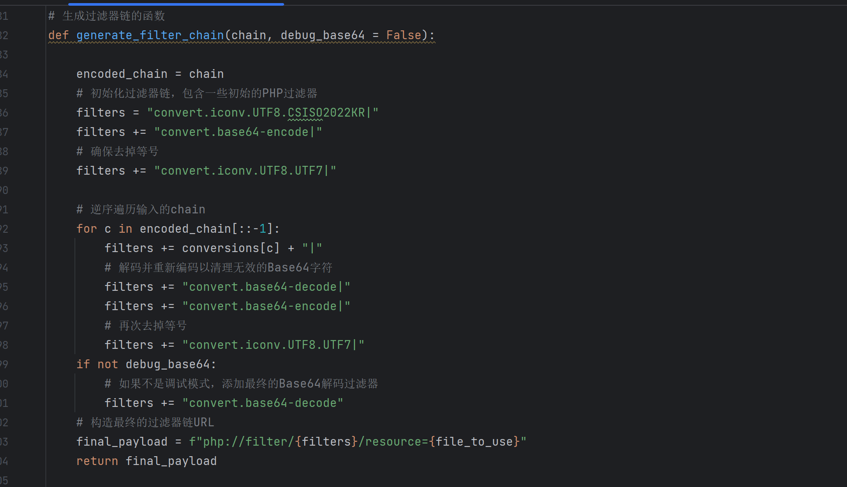Viewport: 847px width, 487px height.
Task: Click the generate_filter_chain function name
Action: (x=150, y=35)
